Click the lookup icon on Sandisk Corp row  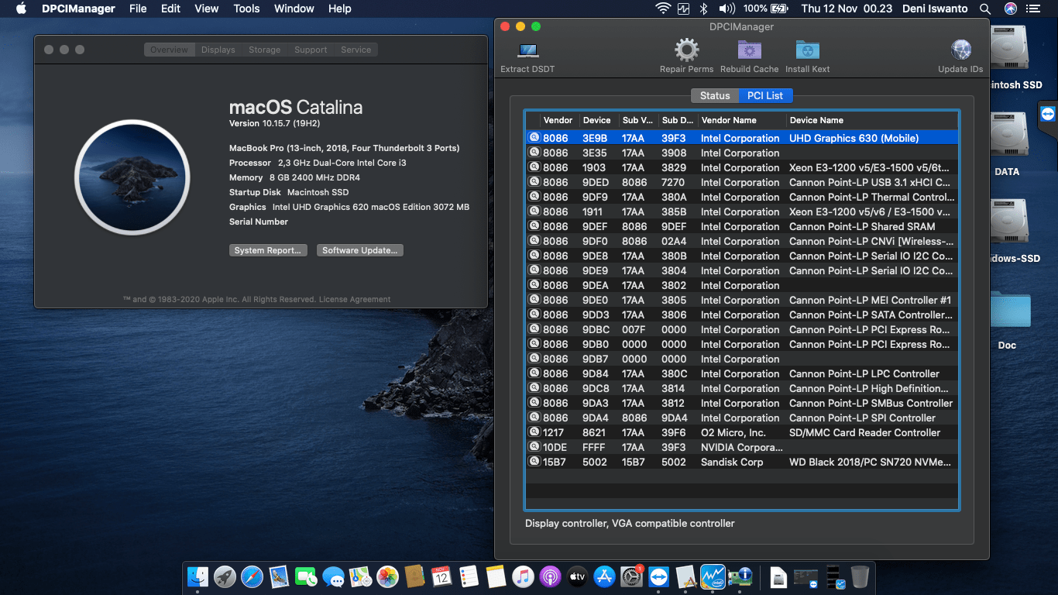pos(534,462)
